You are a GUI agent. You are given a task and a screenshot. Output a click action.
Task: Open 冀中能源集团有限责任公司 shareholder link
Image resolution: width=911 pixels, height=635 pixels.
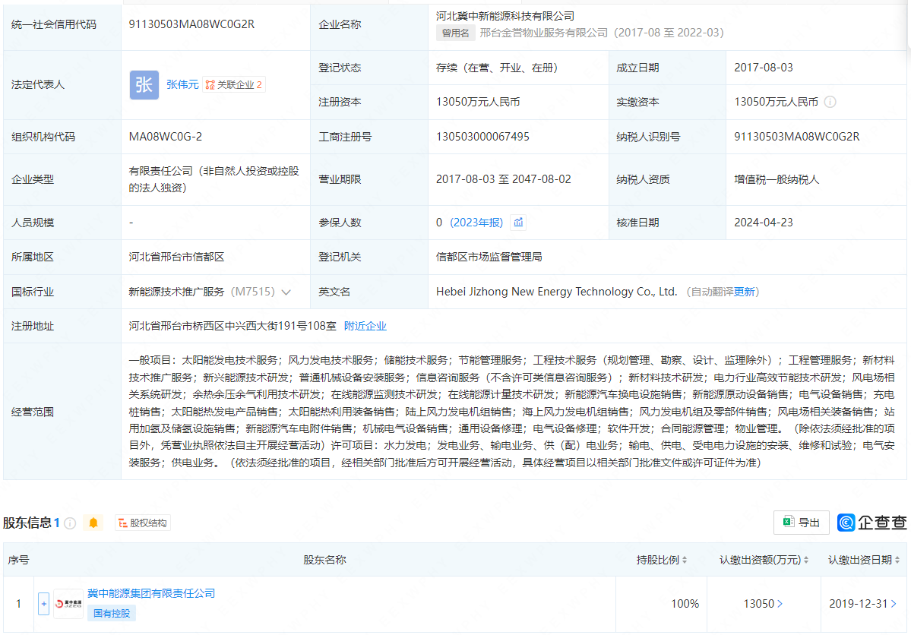[151, 593]
